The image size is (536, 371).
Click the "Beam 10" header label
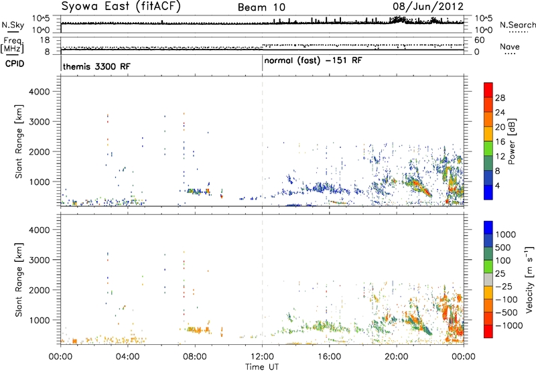click(261, 7)
